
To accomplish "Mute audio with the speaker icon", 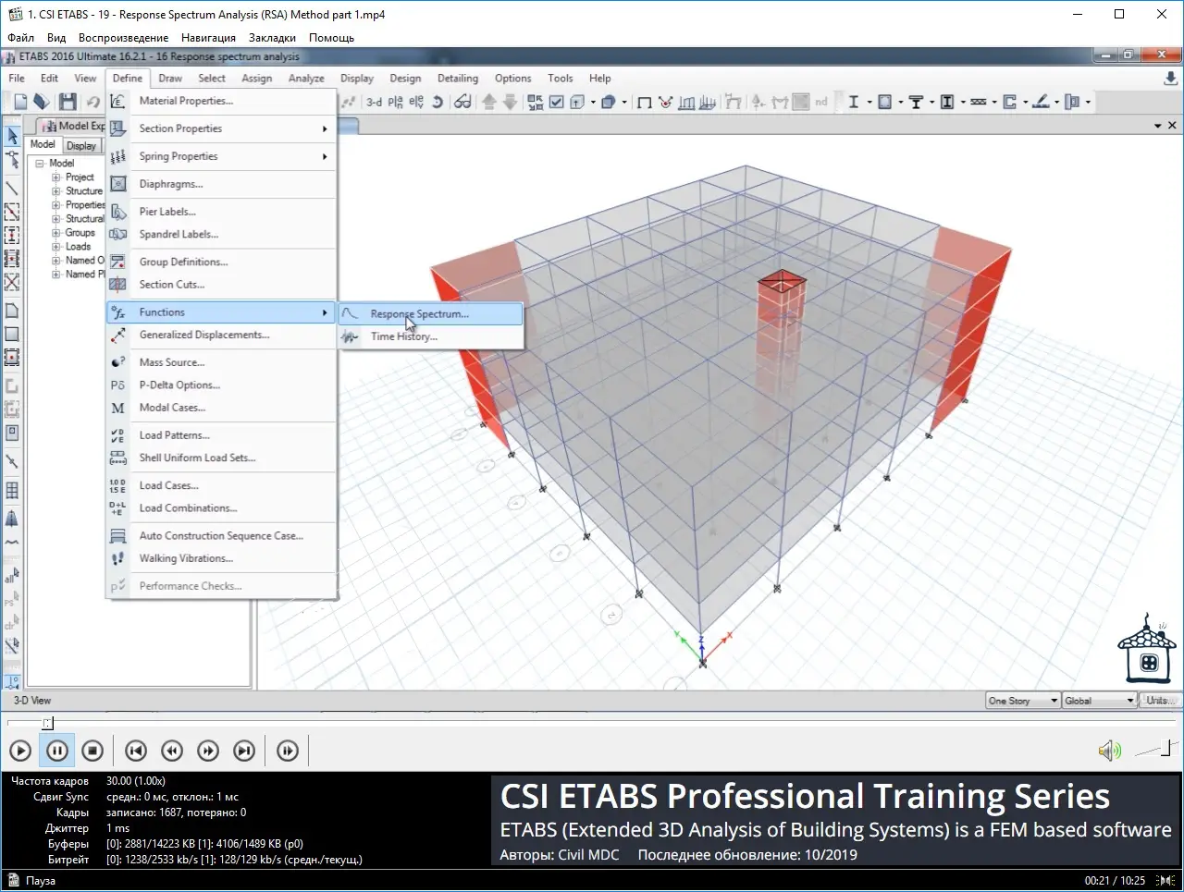I will (x=1109, y=751).
